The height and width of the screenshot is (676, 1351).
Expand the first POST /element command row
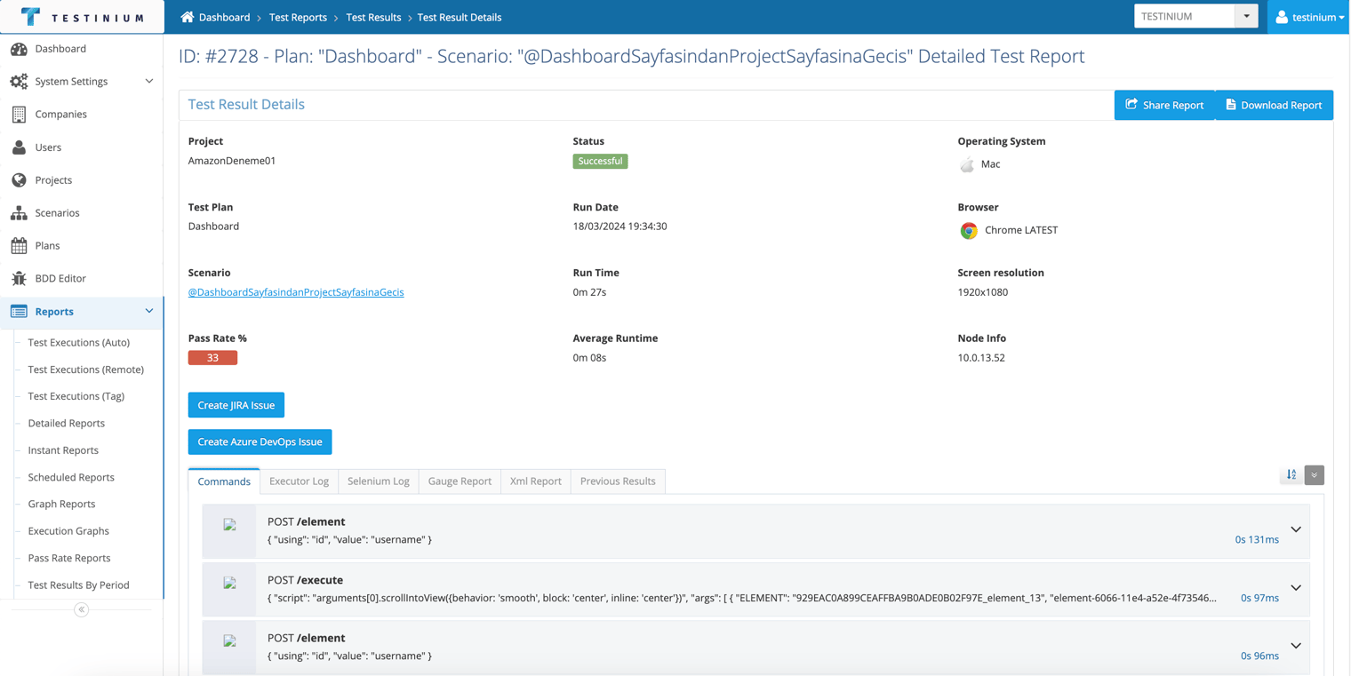coord(1296,530)
